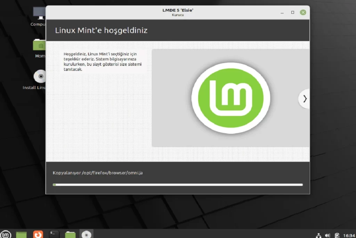The width and height of the screenshot is (356, 238).
Task: Advance to the next installer slide
Action: 305,99
